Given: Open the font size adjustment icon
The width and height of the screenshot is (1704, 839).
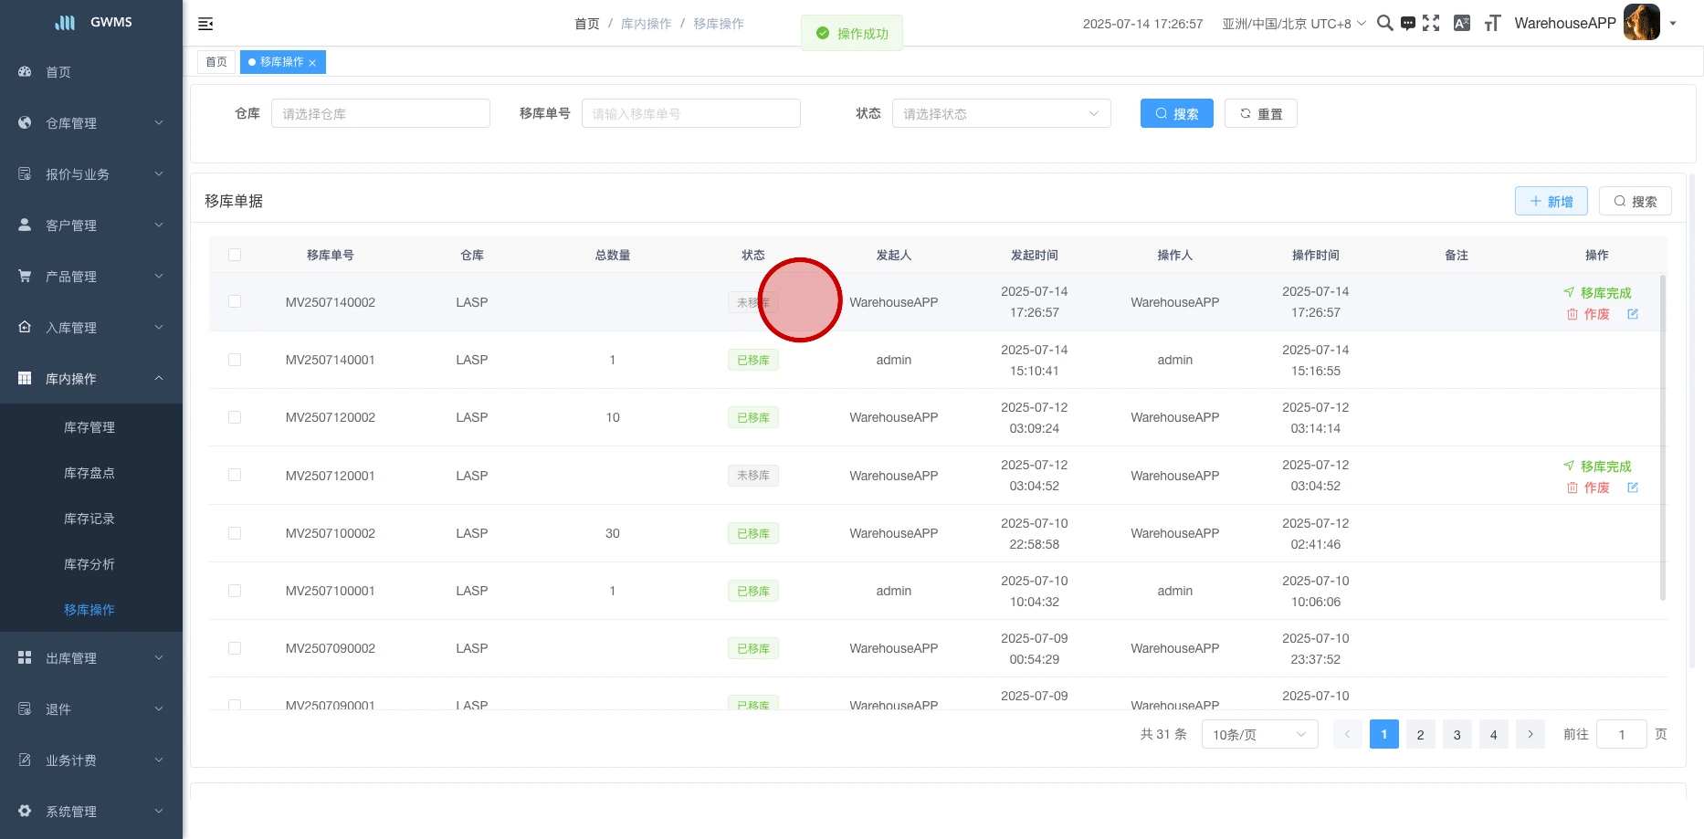Looking at the screenshot, I should (1492, 24).
